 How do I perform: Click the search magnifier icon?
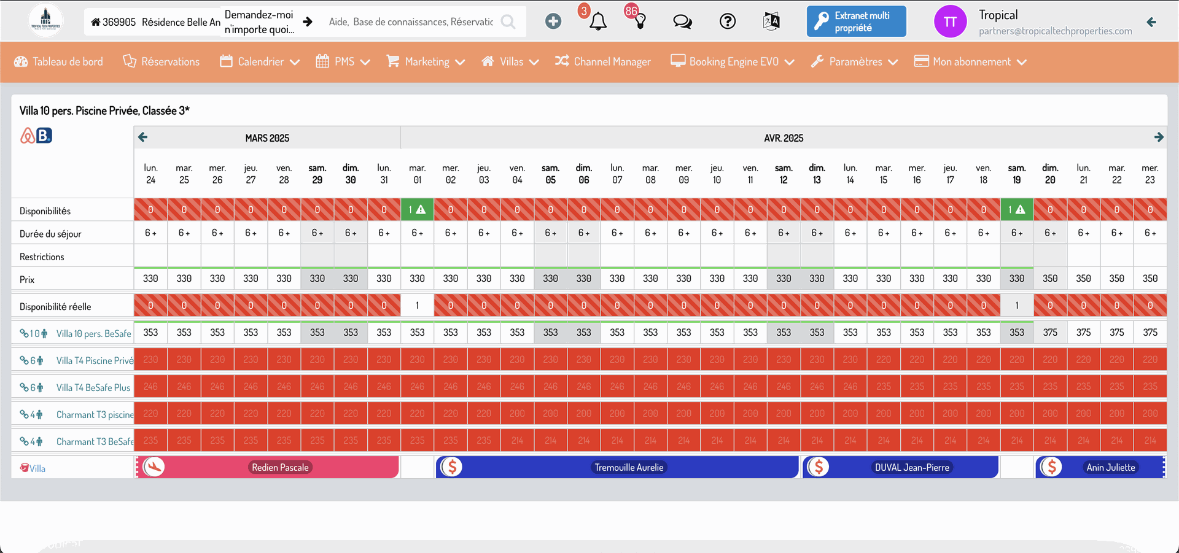(x=508, y=22)
